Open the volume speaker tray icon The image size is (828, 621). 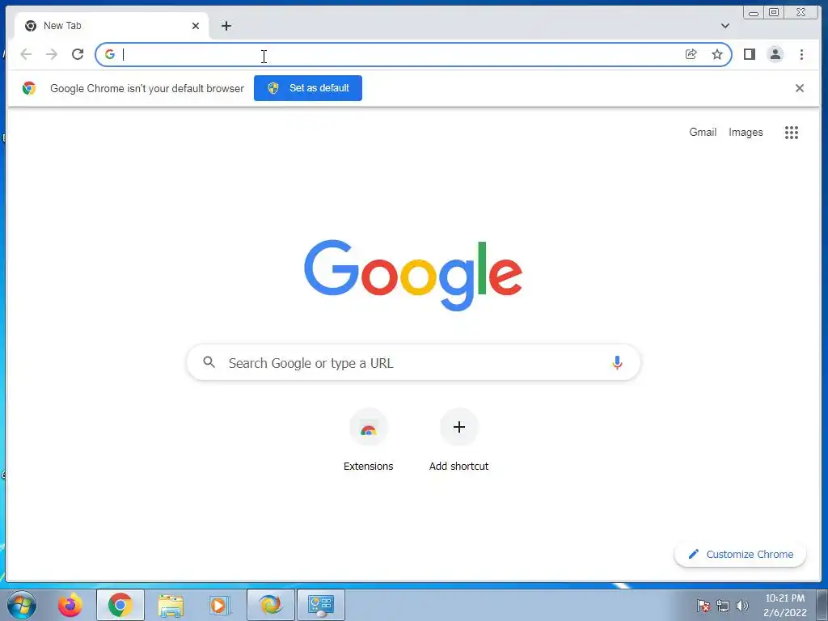click(742, 605)
